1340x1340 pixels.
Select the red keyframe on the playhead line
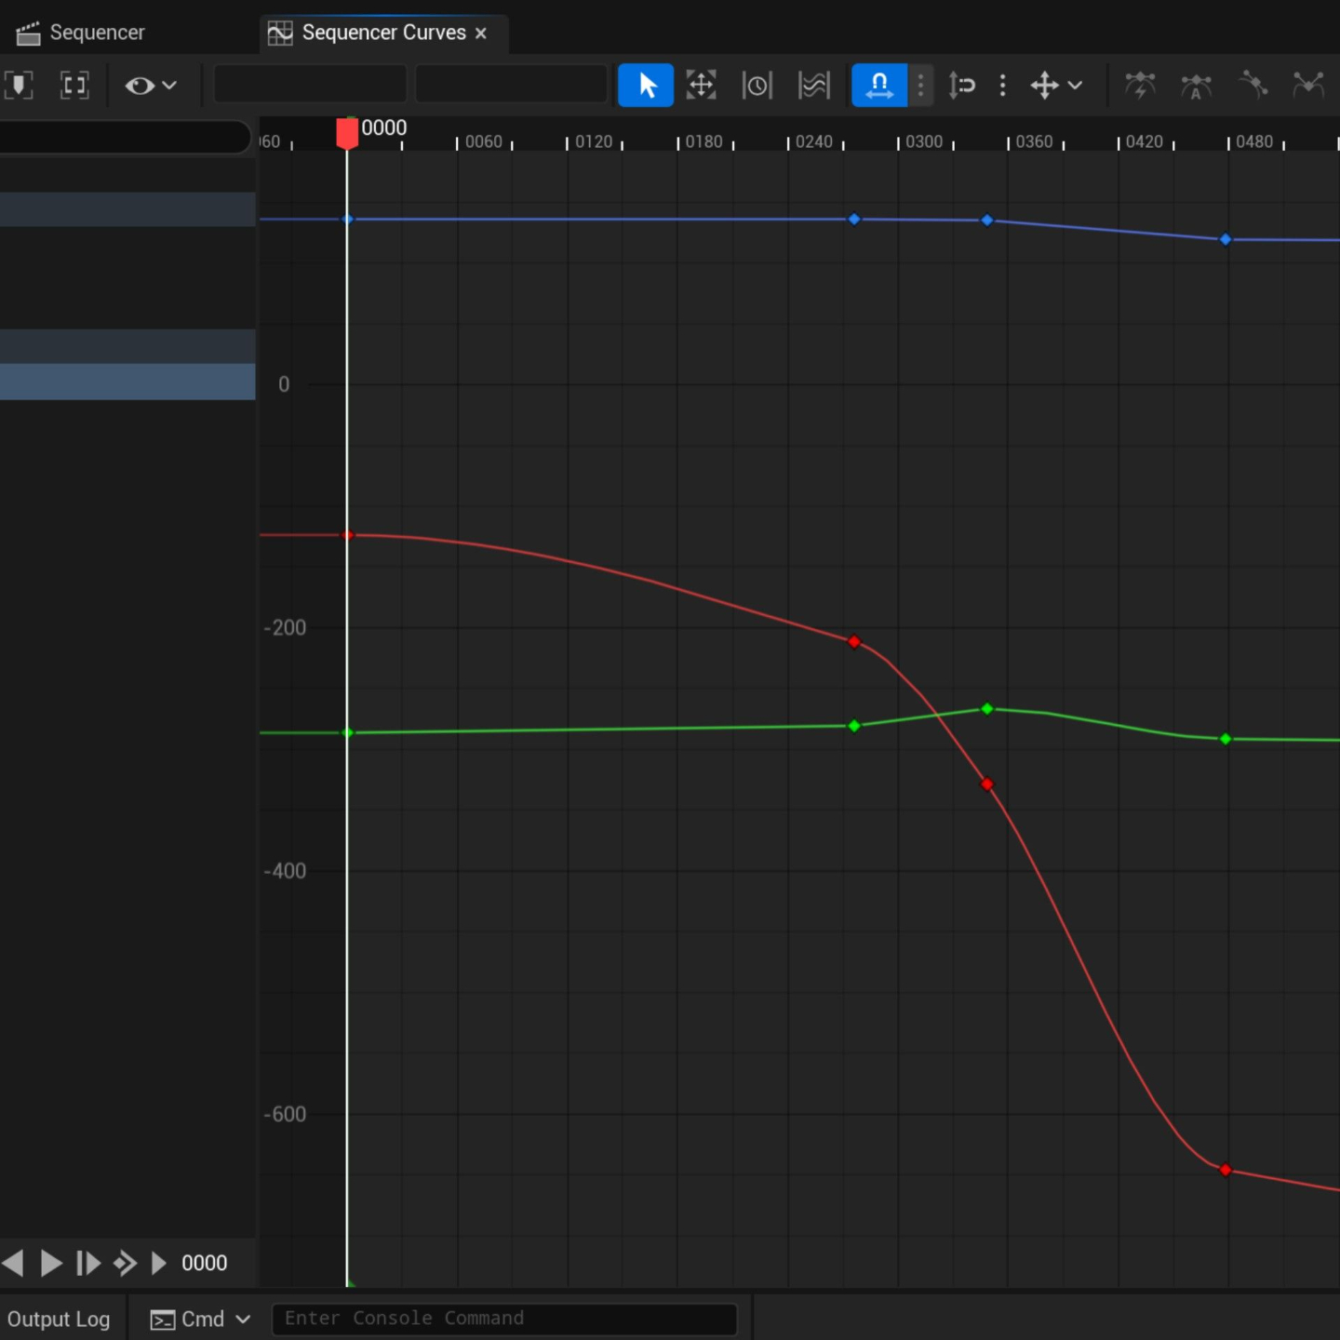pyautogui.click(x=348, y=535)
